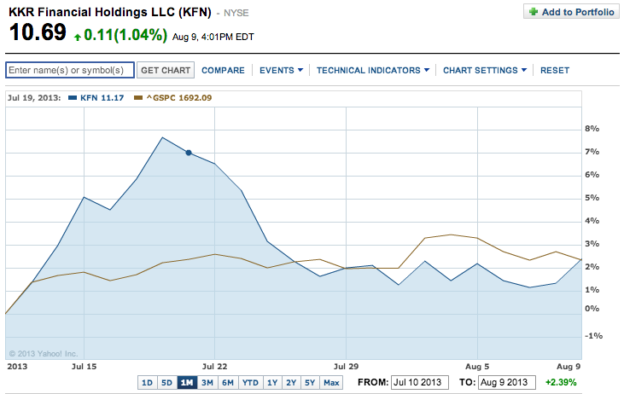This screenshot has width=624, height=394.
Task: Click the 0.11(1.04%) change value
Action: click(x=125, y=35)
